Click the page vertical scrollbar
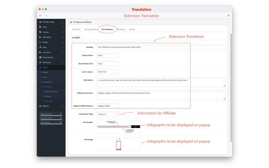This screenshot has height=168, width=269. 231,88
